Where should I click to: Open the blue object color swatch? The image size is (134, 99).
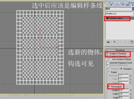point(133,9)
